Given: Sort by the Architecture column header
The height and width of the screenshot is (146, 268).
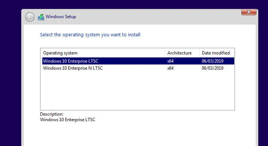Looking at the screenshot, I should coord(182,53).
